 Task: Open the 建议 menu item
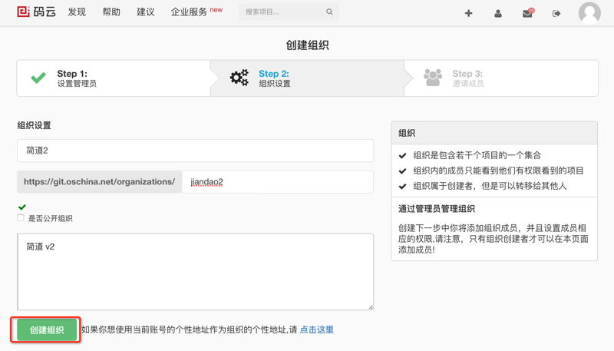pos(146,12)
